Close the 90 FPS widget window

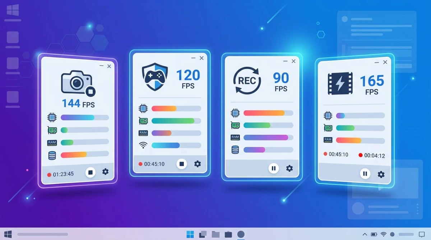coord(293,61)
